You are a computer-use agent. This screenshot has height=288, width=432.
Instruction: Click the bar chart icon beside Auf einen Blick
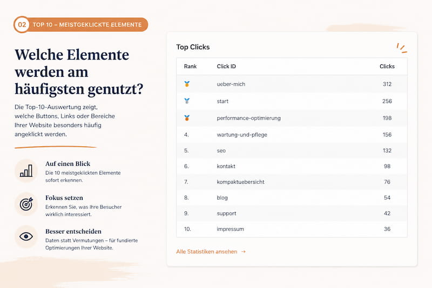[26, 171]
